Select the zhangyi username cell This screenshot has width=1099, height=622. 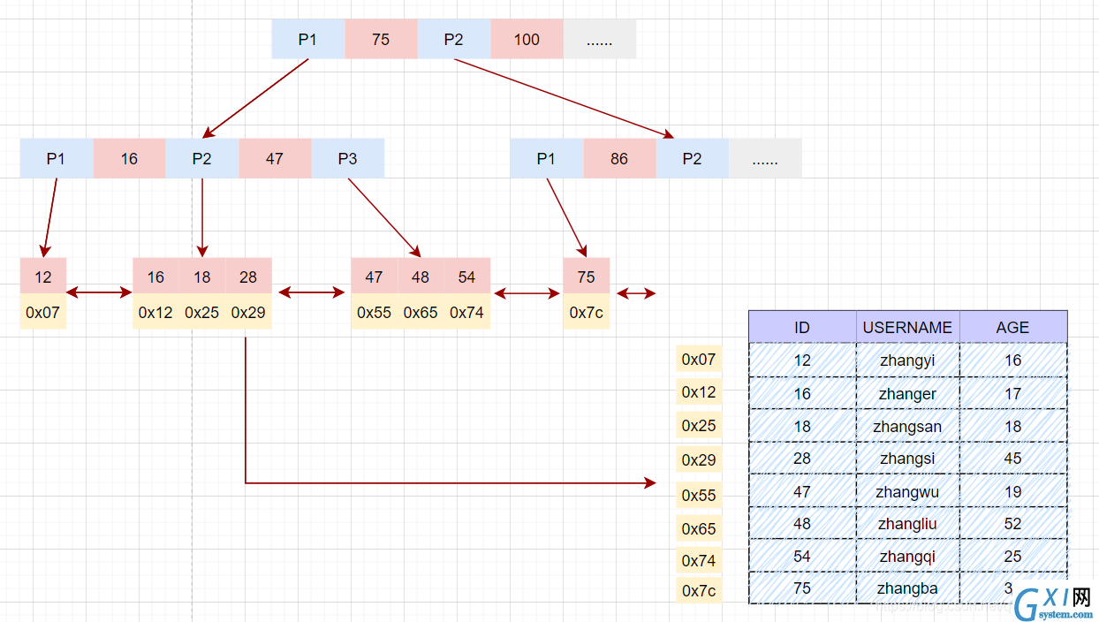pos(907,360)
